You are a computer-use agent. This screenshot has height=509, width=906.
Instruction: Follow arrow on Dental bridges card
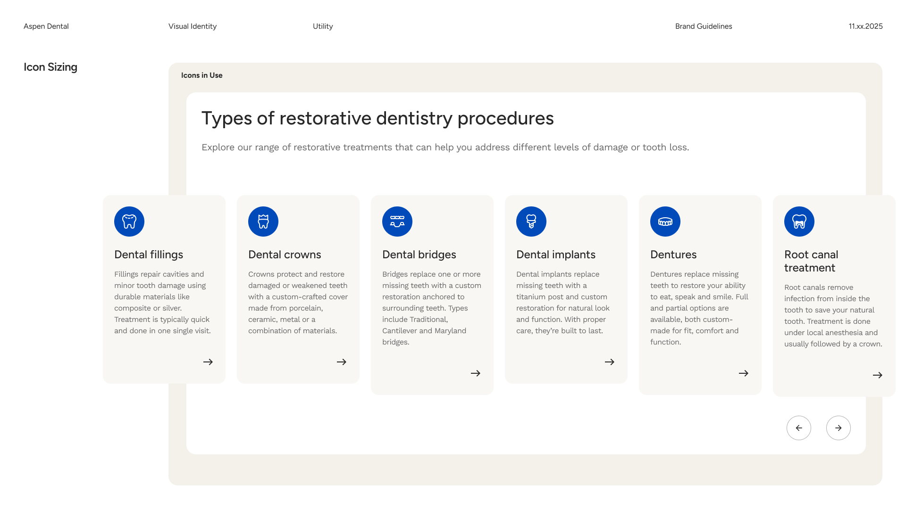tap(476, 373)
